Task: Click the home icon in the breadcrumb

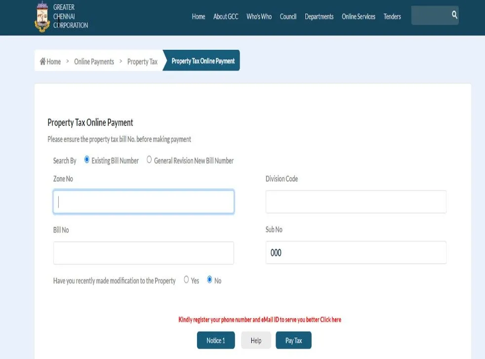Action: pyautogui.click(x=42, y=61)
